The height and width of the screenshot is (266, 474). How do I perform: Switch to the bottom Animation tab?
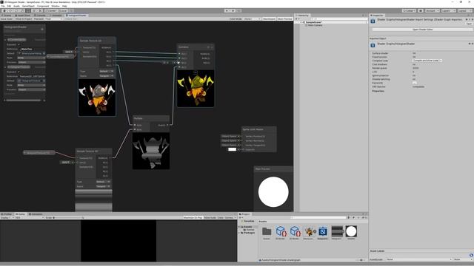coord(36,214)
